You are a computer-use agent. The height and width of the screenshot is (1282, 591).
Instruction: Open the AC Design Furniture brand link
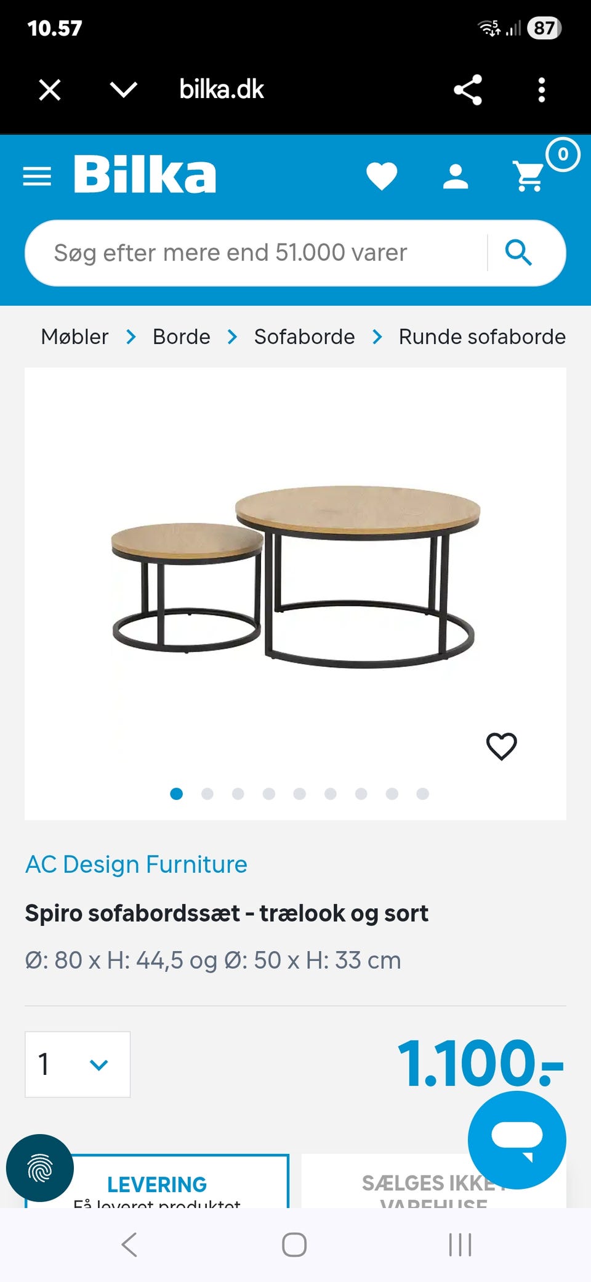tap(136, 865)
